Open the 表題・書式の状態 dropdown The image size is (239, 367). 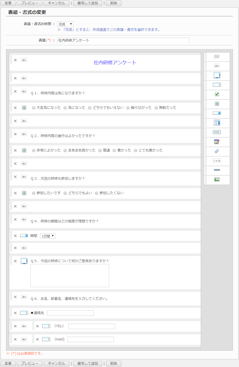[x=65, y=24]
